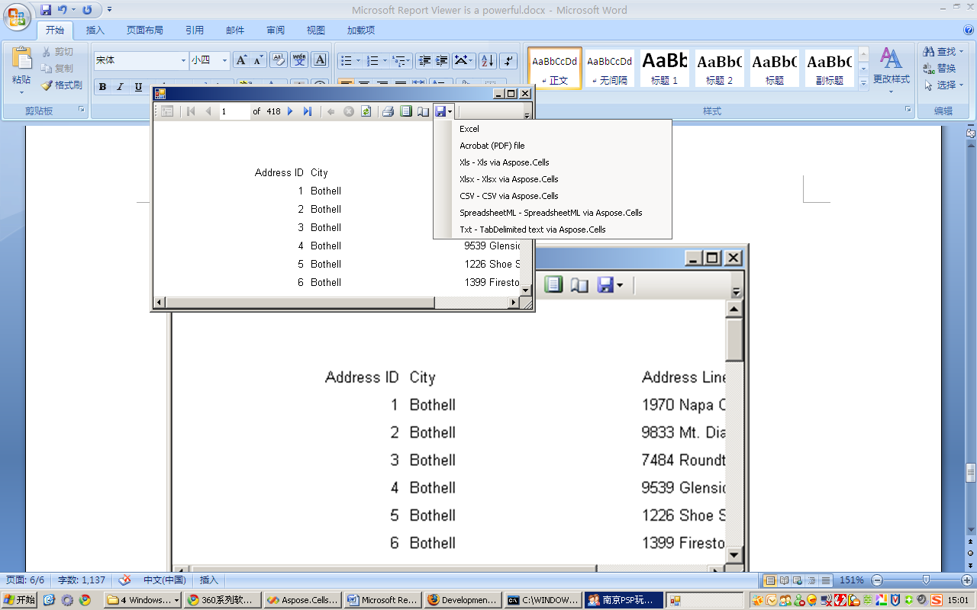Open the bullets list dropdown arrow
Viewport: 977px width, 610px height.
tap(360, 60)
